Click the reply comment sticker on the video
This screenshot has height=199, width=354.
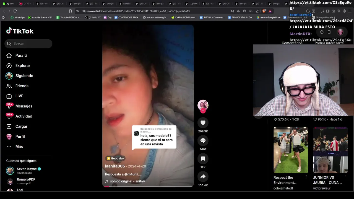click(x=154, y=137)
